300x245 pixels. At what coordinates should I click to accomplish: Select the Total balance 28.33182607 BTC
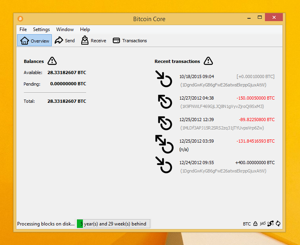(x=67, y=101)
